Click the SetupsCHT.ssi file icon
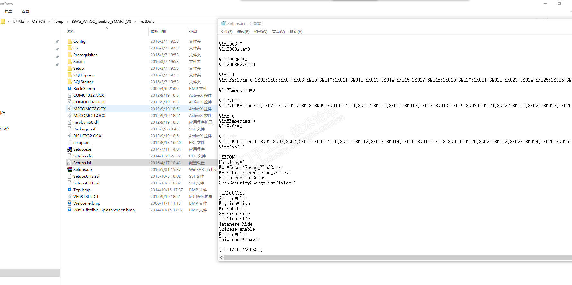This screenshot has height=285, width=572. click(x=69, y=183)
